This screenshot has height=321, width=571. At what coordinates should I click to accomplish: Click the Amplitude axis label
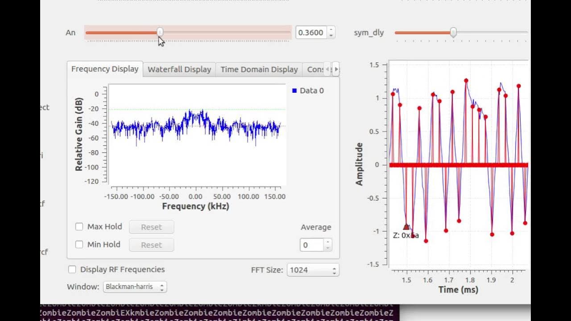pos(359,164)
